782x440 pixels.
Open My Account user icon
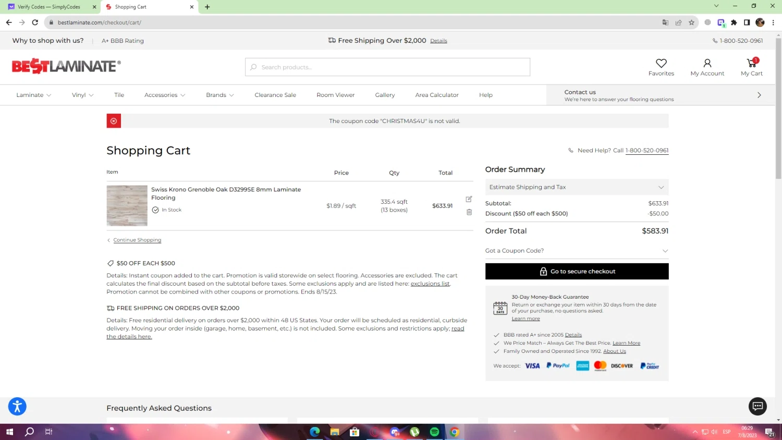(x=707, y=63)
